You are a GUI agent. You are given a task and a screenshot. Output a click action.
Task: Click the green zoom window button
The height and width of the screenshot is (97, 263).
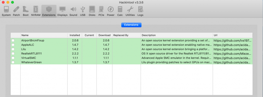[x=12, y=2]
